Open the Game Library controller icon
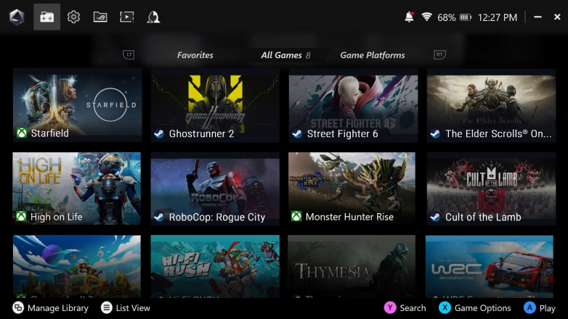 point(46,17)
